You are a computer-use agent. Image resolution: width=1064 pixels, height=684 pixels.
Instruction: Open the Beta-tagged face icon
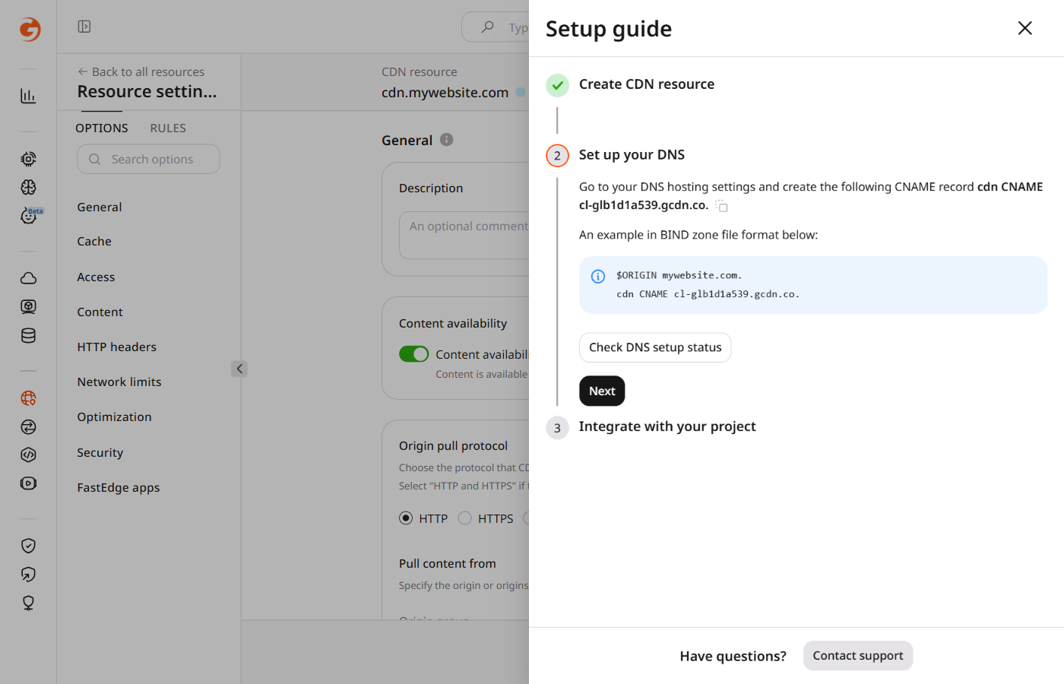[28, 216]
